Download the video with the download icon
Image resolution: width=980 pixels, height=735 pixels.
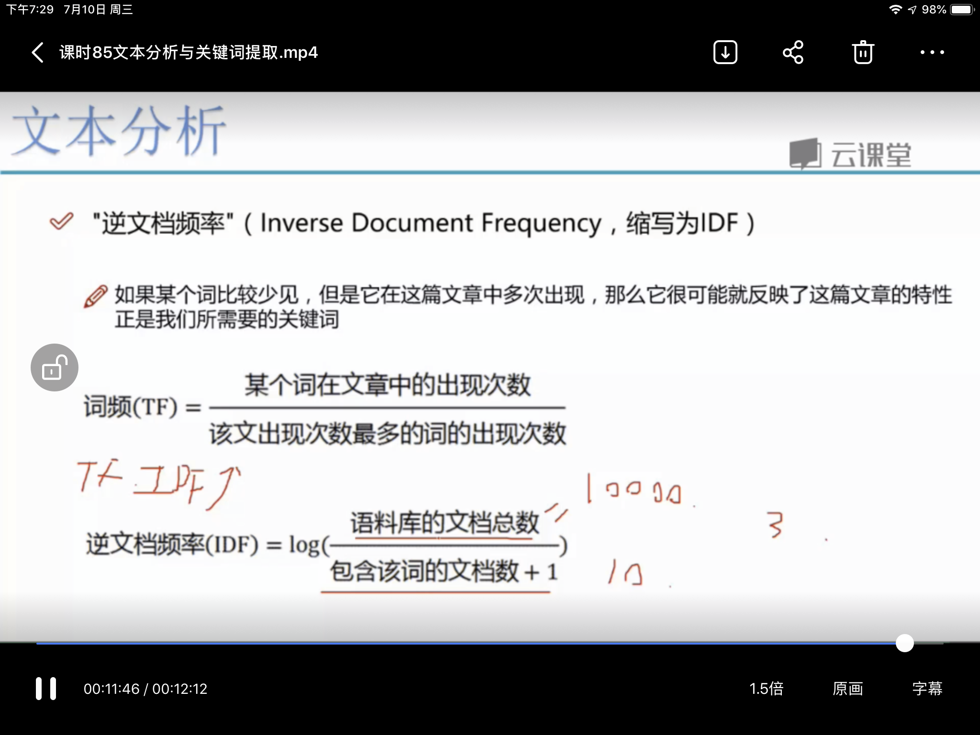[725, 52]
